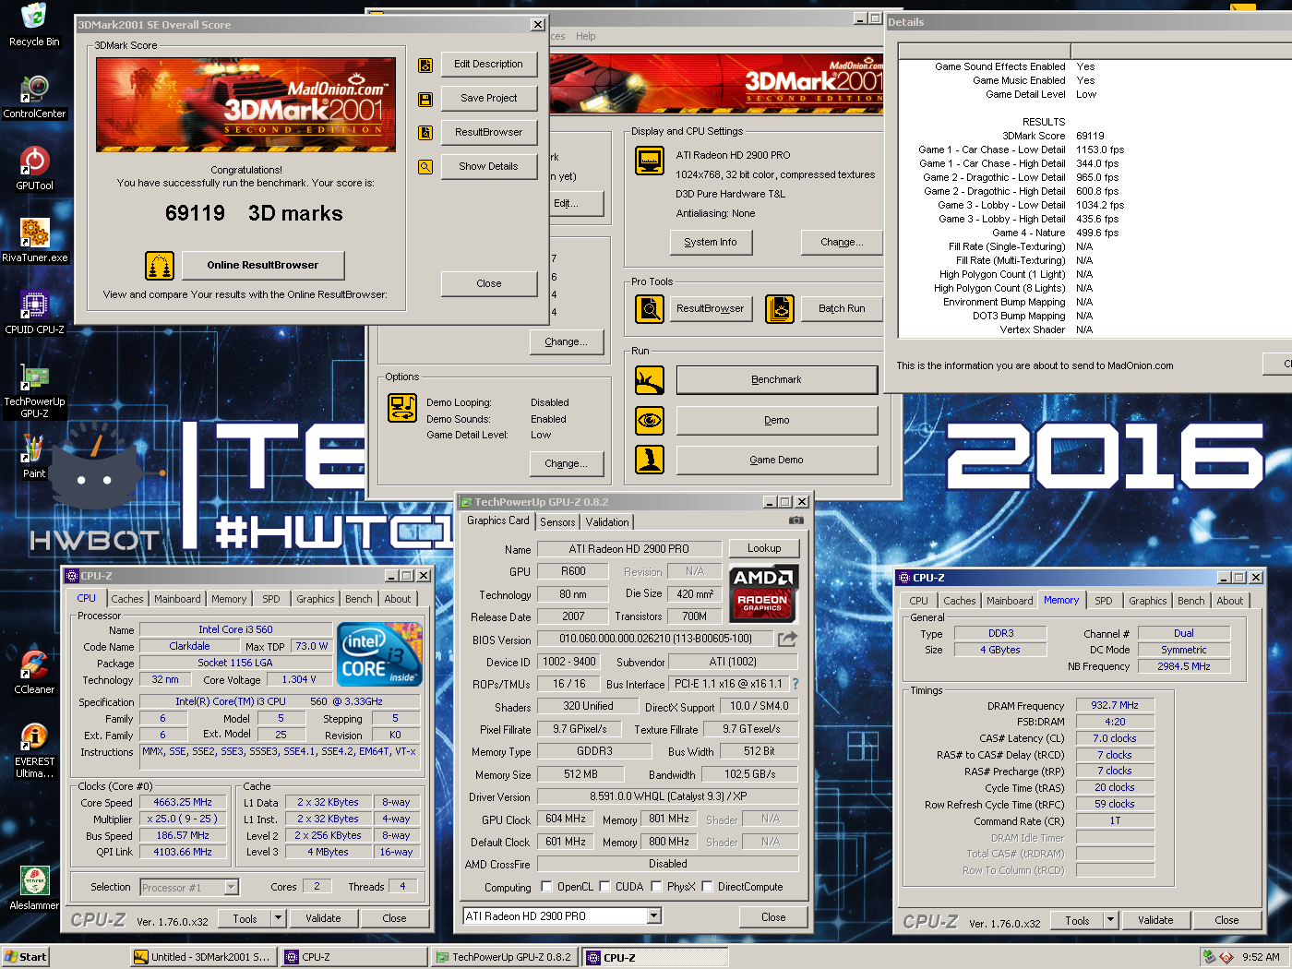Click the 3DMark2001 banner in score dialog
Image resolution: width=1292 pixels, height=969 pixels.
(x=245, y=104)
